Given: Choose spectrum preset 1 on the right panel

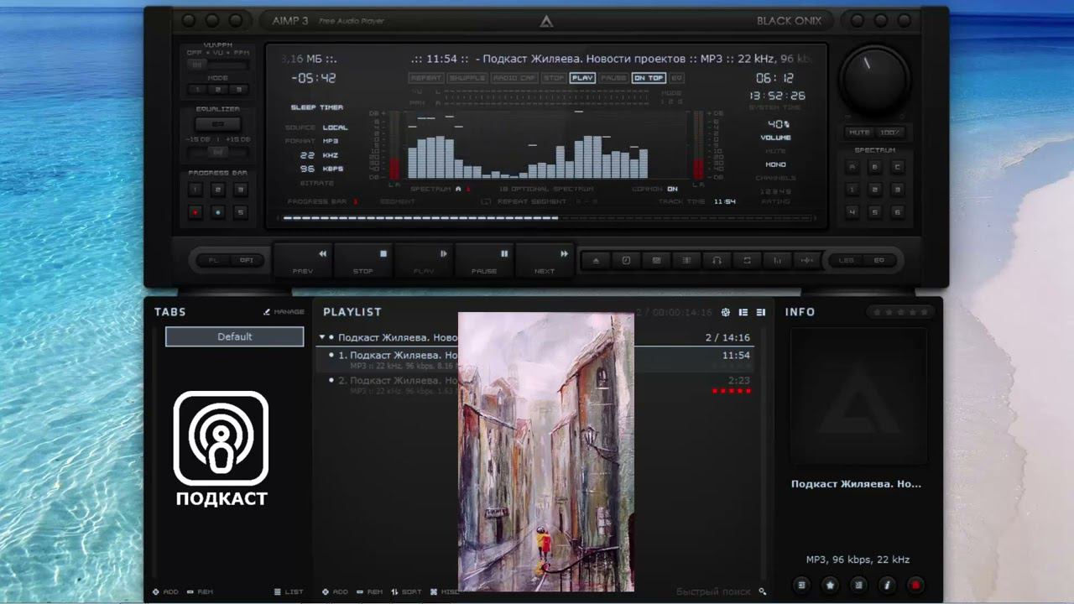Looking at the screenshot, I should coord(852,190).
